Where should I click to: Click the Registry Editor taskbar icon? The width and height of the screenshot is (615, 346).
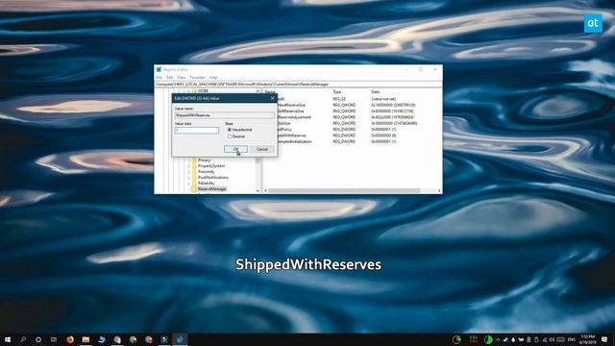(180, 339)
